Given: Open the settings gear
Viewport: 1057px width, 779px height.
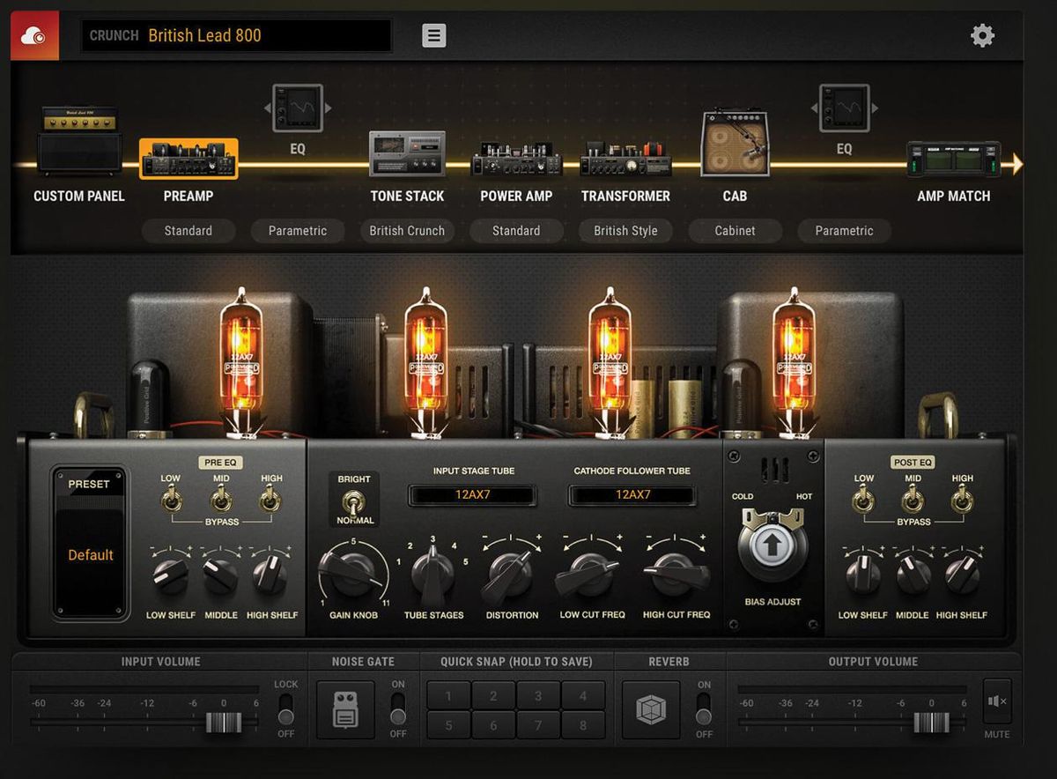Looking at the screenshot, I should tap(982, 35).
